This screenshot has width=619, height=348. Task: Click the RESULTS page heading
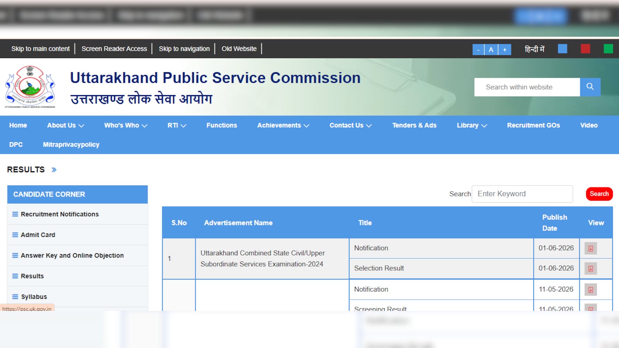(x=26, y=170)
